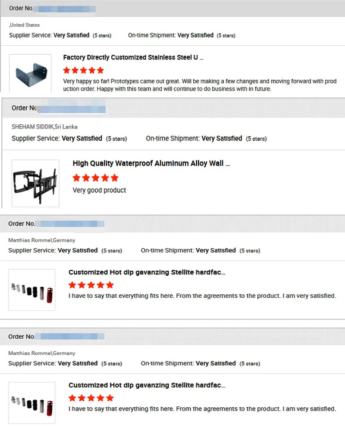Click hardfacing parts thumbnail in the bottom review

[31, 402]
